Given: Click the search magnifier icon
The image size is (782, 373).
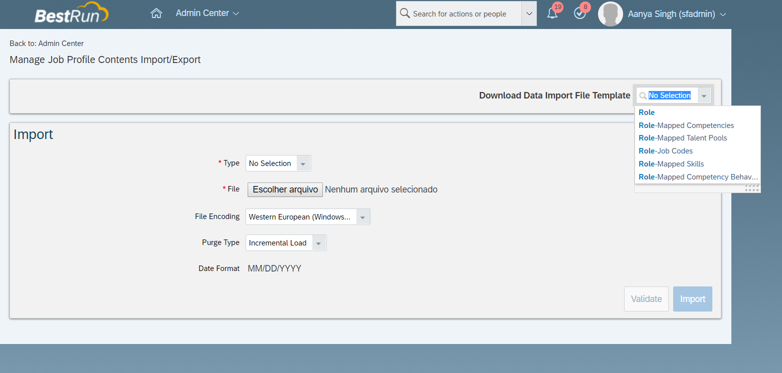Looking at the screenshot, I should [405, 13].
